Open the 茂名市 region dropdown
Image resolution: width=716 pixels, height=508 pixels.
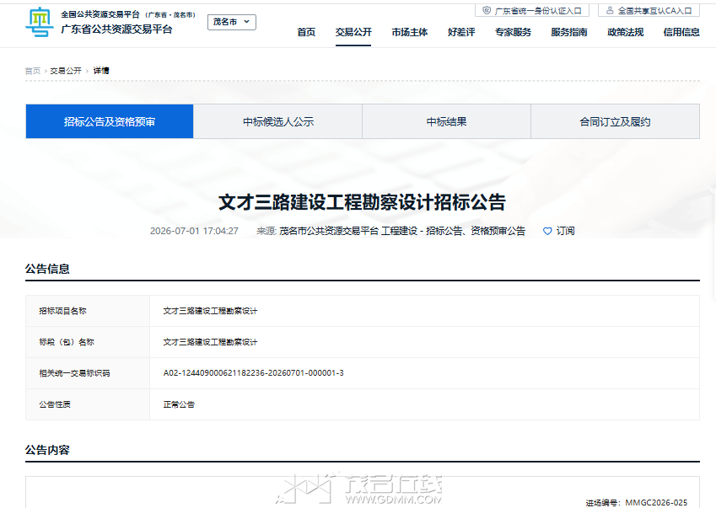232,22
